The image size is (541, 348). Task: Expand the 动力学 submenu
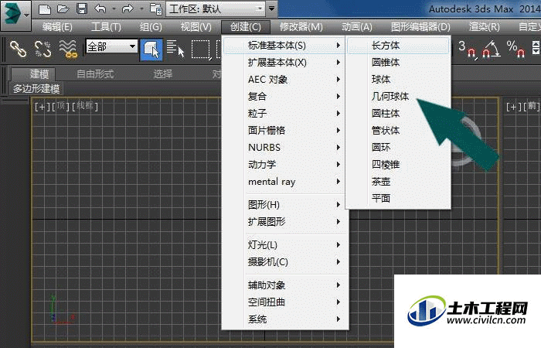coord(284,164)
